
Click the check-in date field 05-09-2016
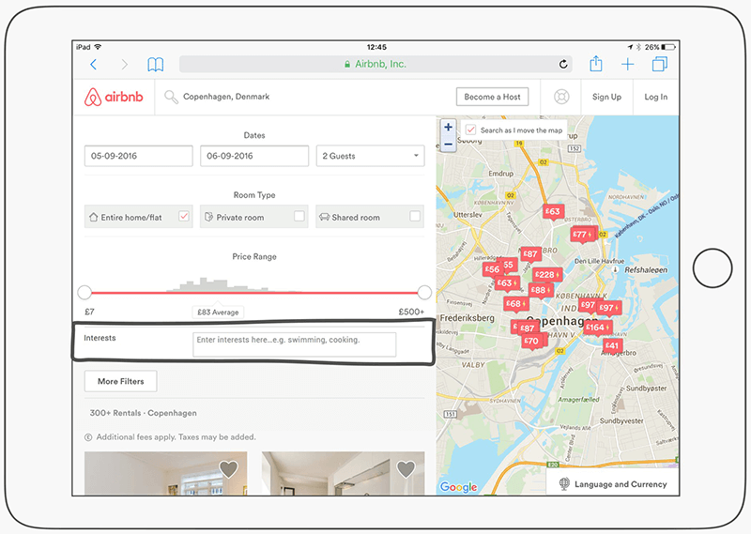[x=138, y=156]
